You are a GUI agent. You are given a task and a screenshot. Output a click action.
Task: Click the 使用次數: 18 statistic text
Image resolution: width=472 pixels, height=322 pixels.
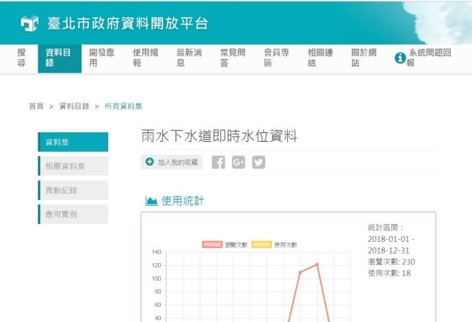389,273
